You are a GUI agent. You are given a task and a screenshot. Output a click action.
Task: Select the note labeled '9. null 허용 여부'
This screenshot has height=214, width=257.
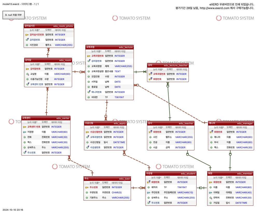[13, 15]
